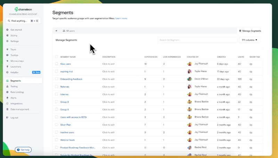Check the Onboarding feedback row checkbox

click(x=57, y=79)
